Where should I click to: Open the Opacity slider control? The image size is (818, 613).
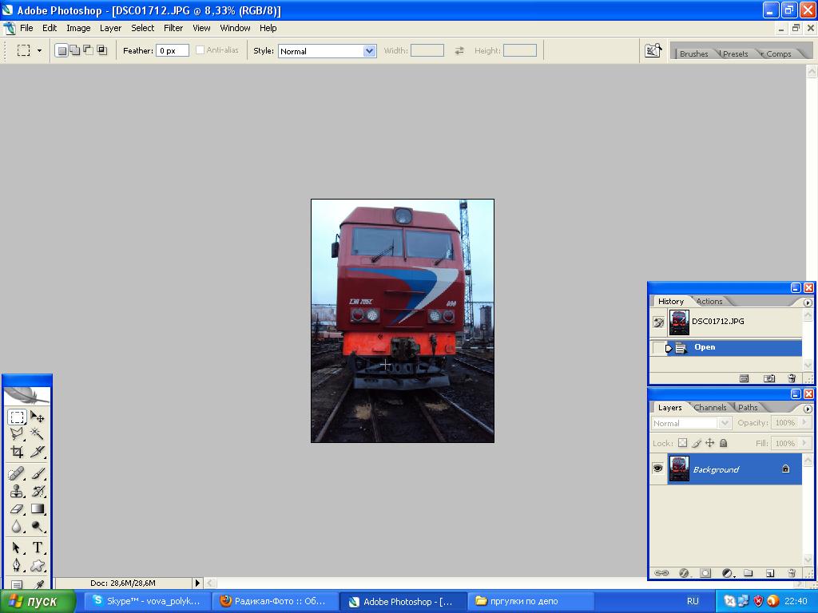pos(804,423)
